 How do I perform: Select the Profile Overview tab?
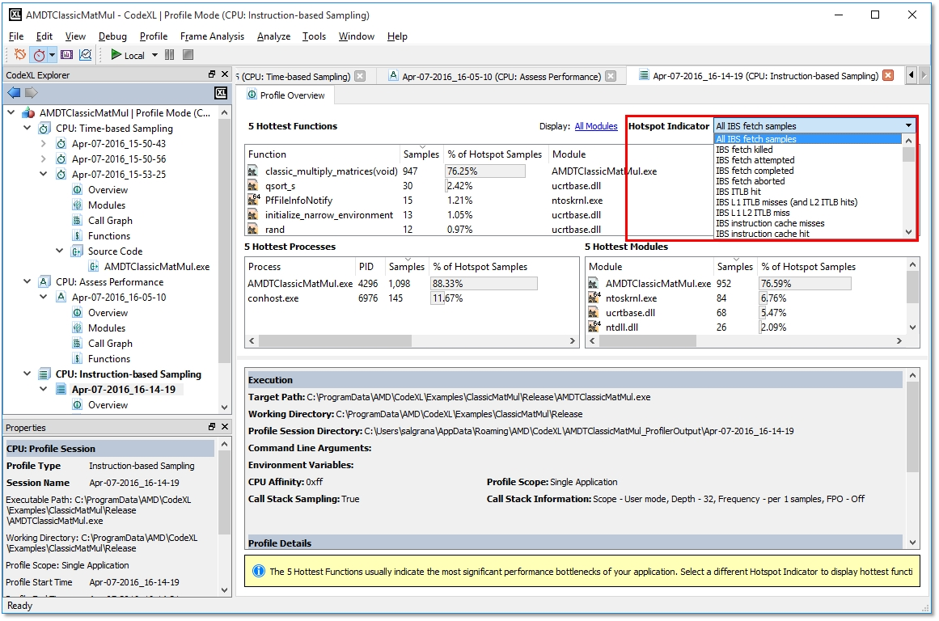(x=286, y=95)
